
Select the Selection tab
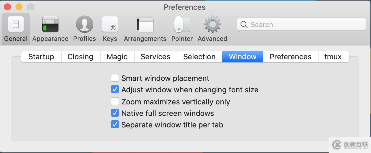click(x=199, y=57)
